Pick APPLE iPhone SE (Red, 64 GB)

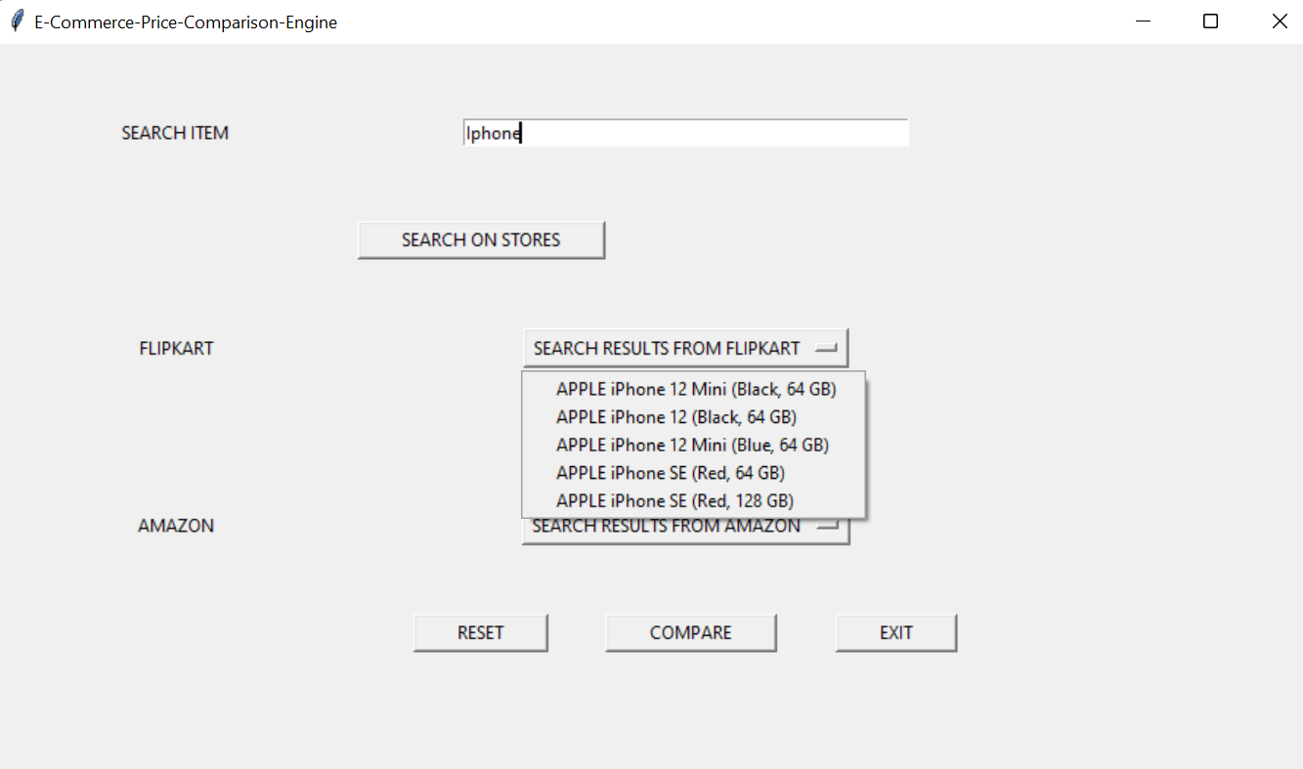[x=694, y=473]
